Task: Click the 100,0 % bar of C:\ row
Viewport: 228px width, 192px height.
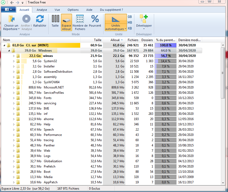Action: point(165,45)
